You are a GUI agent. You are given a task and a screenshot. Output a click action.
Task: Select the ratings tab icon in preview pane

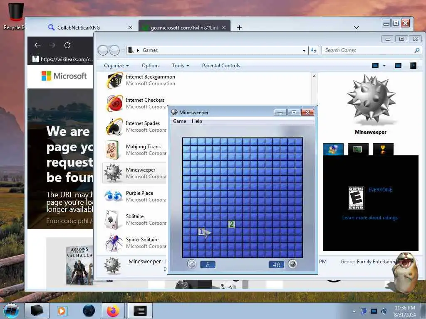333,149
